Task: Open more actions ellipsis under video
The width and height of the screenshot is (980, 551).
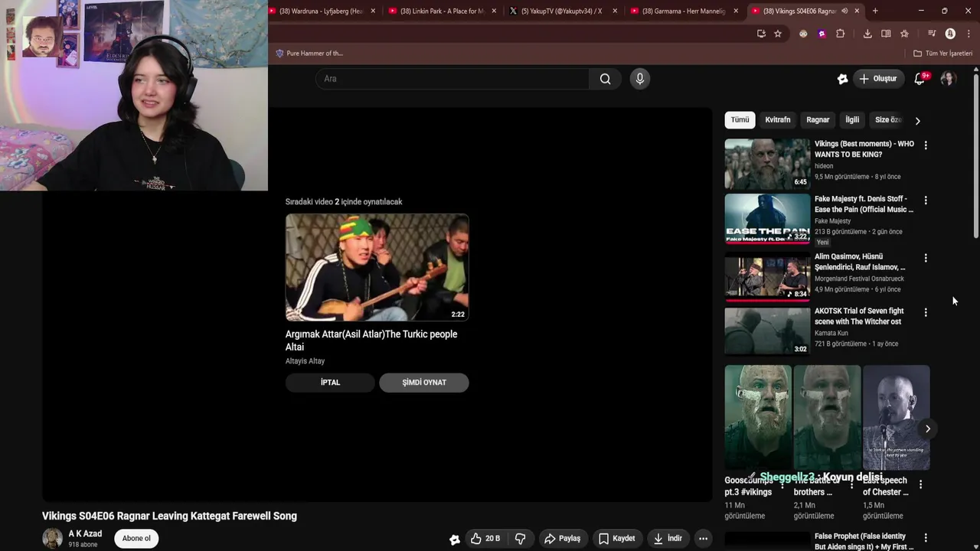Action: pyautogui.click(x=703, y=539)
